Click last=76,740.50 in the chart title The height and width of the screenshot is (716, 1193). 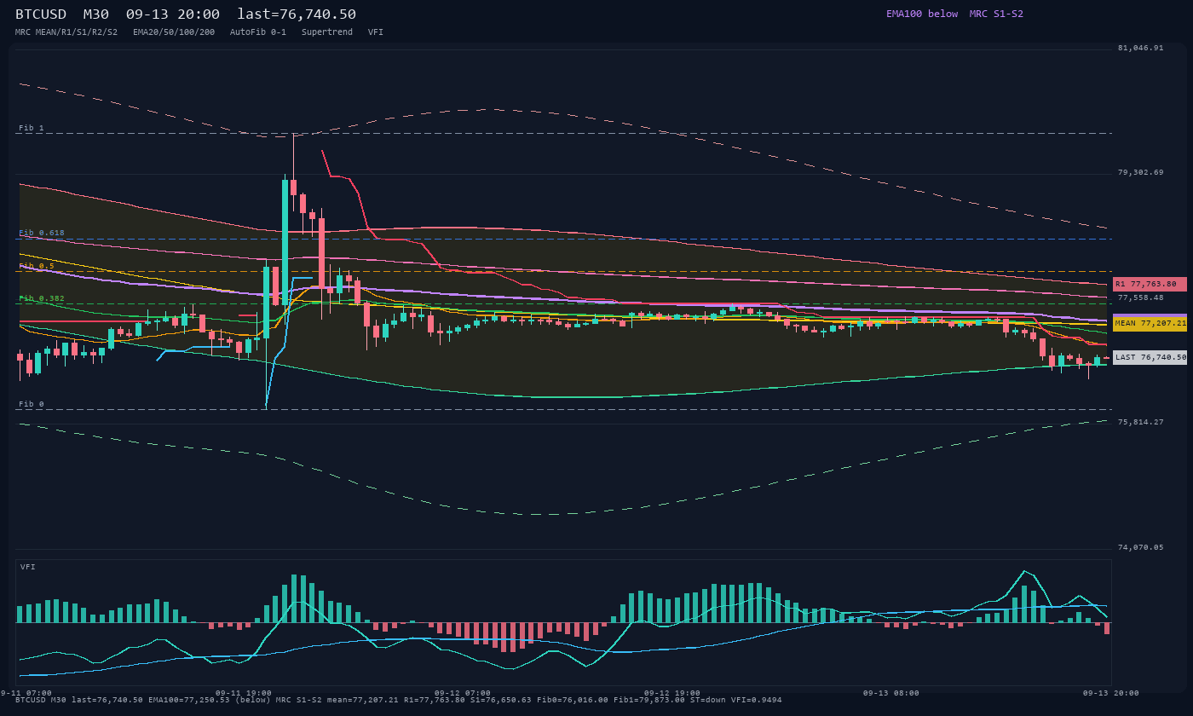297,14
